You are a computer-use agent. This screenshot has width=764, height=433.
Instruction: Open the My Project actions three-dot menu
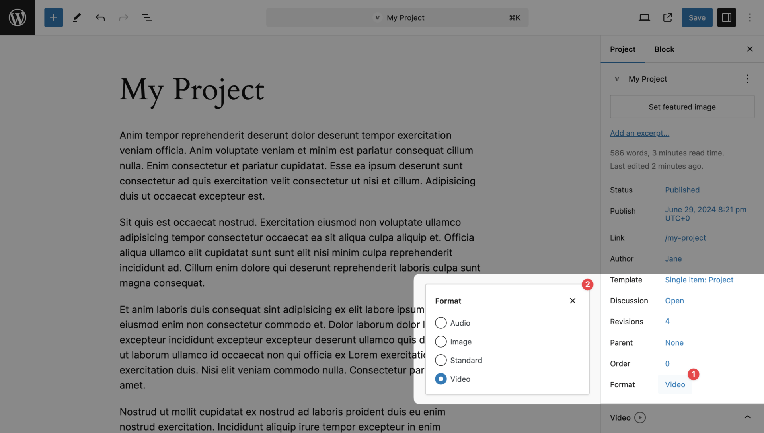(747, 79)
